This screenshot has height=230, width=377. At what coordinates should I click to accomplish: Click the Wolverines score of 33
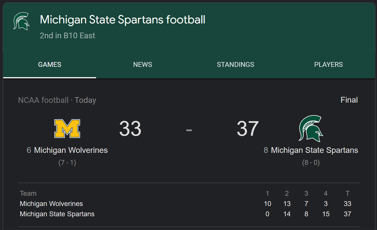pyautogui.click(x=130, y=129)
